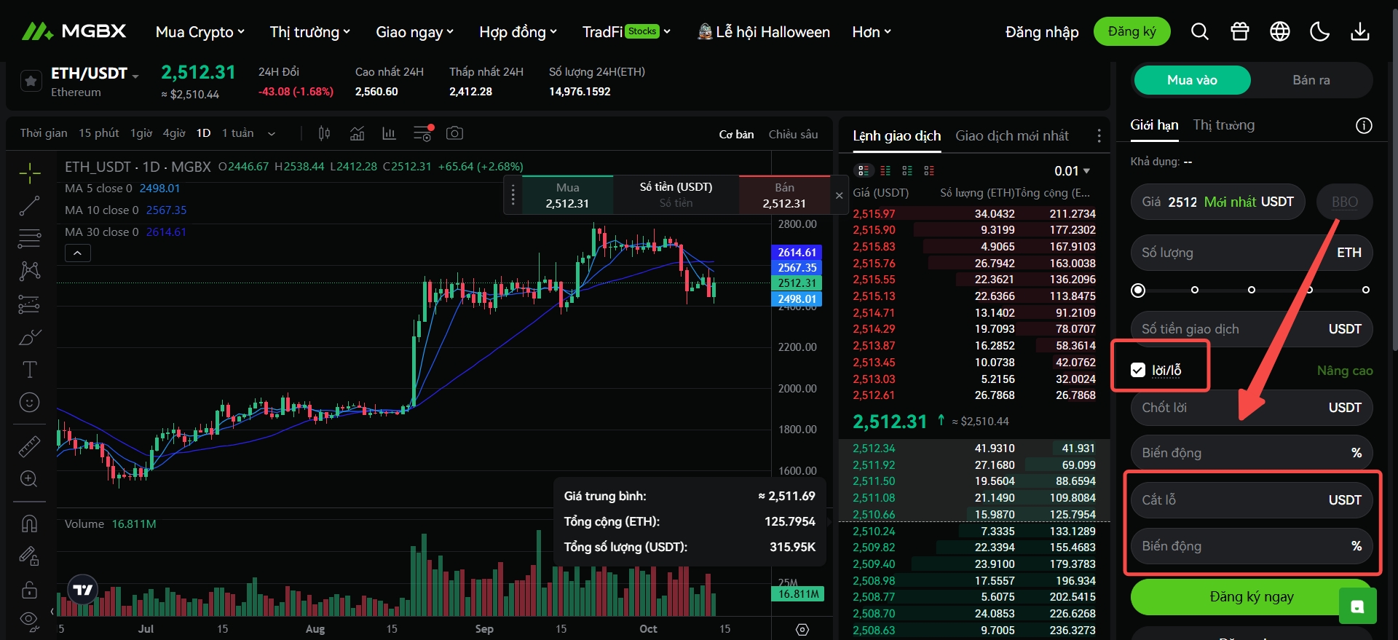Open the globe language selector
The width and height of the screenshot is (1398, 640).
coord(1279,31)
